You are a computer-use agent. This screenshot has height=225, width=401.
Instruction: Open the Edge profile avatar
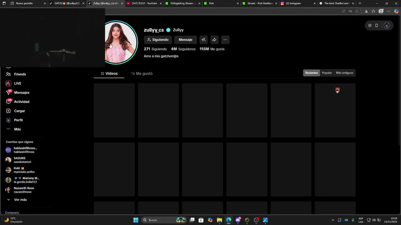pyautogui.click(x=381, y=11)
